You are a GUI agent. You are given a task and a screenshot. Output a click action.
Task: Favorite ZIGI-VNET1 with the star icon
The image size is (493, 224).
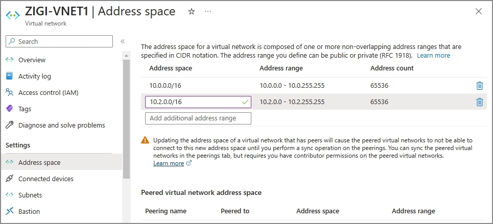click(192, 12)
